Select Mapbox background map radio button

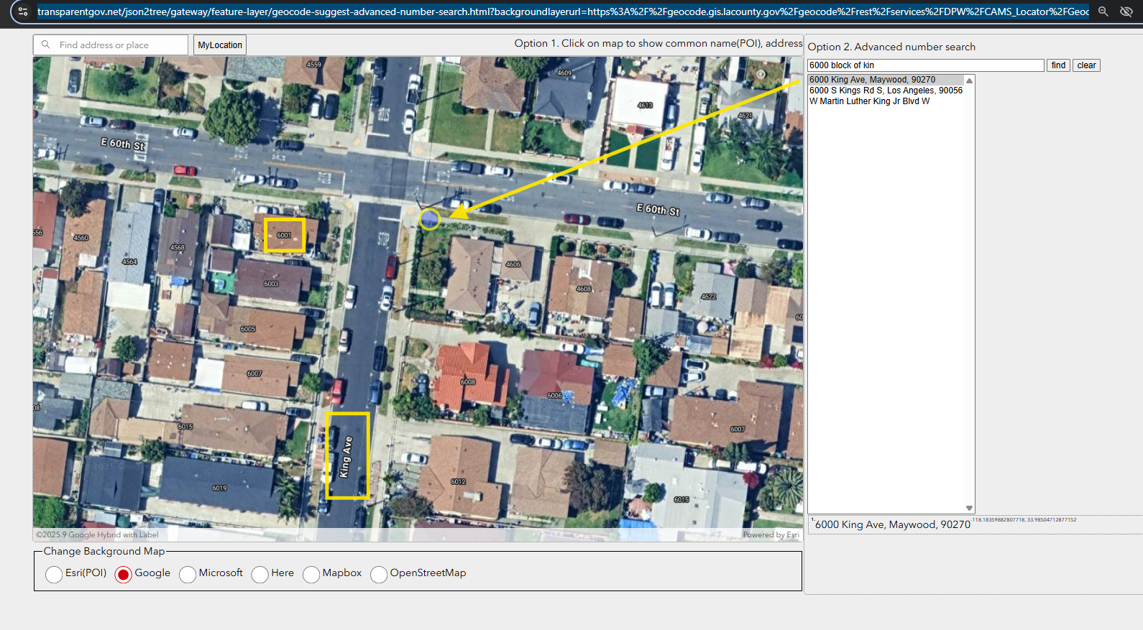point(311,574)
